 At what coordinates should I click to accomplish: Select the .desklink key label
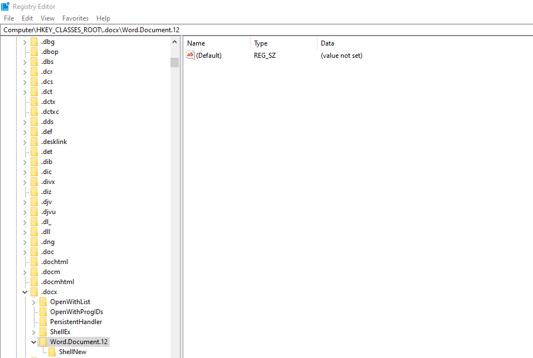(54, 142)
